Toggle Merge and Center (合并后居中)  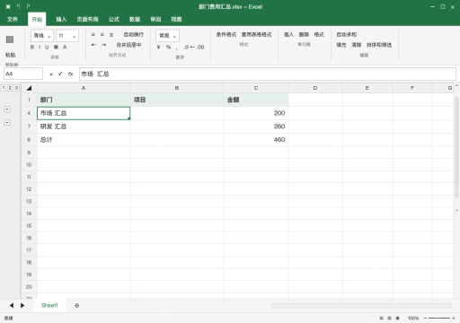tap(128, 45)
